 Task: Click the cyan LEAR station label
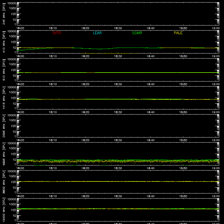coord(97,33)
